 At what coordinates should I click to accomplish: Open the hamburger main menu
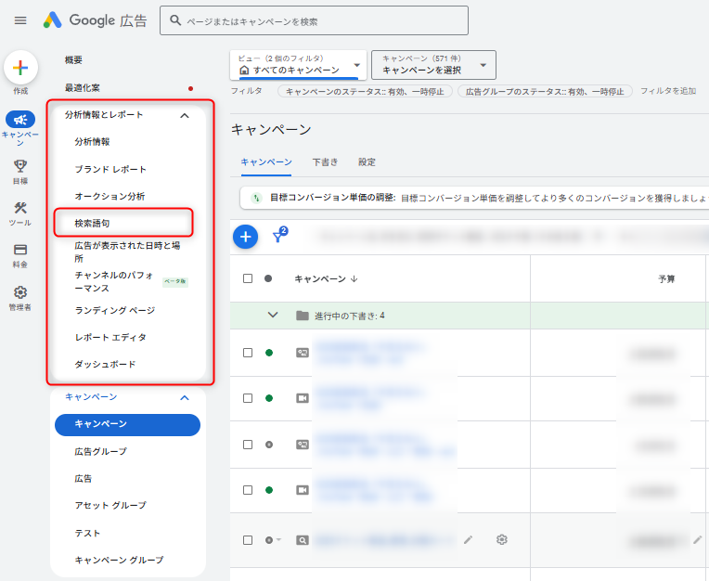pos(20,20)
